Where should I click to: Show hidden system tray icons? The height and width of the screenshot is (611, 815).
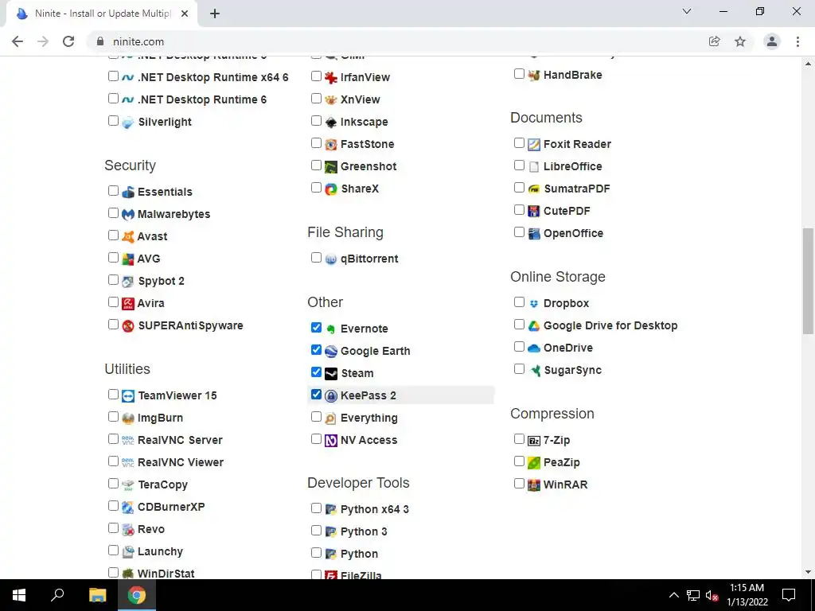tap(673, 595)
